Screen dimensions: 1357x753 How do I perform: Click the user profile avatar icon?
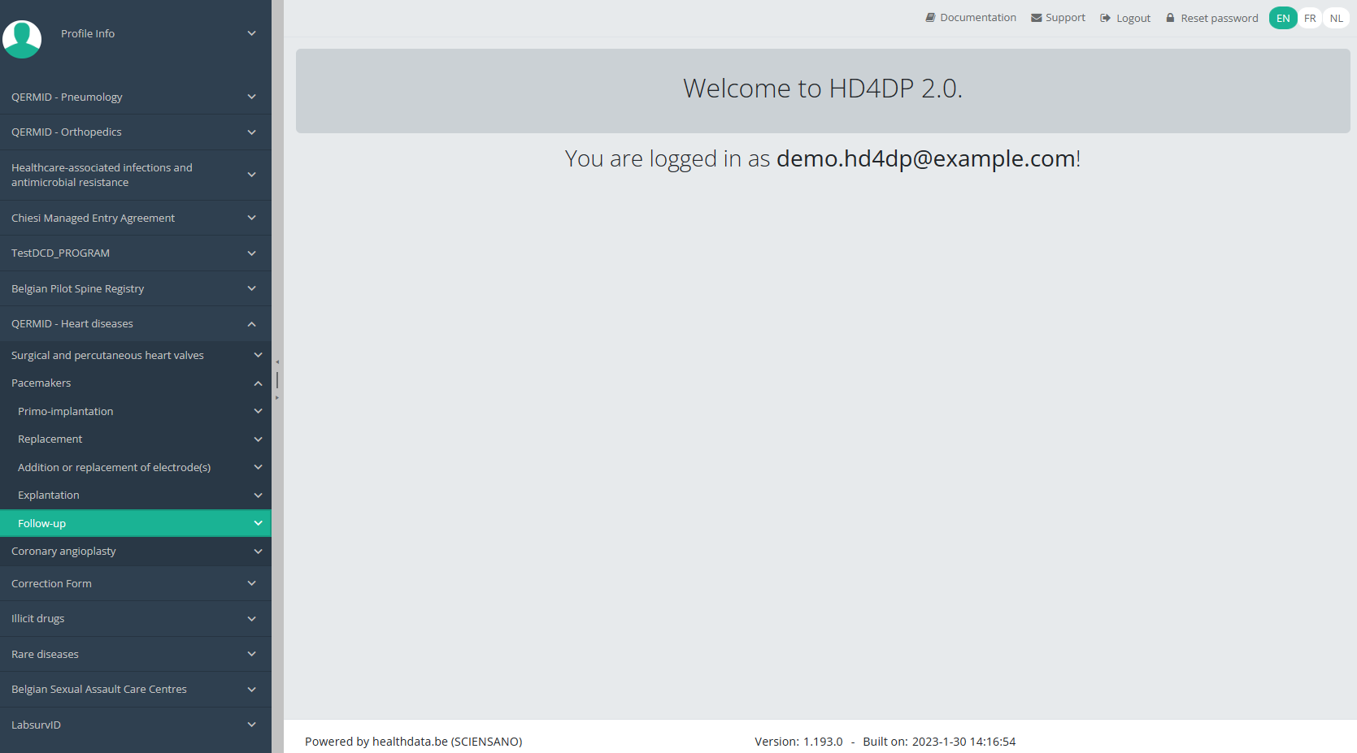[22, 38]
